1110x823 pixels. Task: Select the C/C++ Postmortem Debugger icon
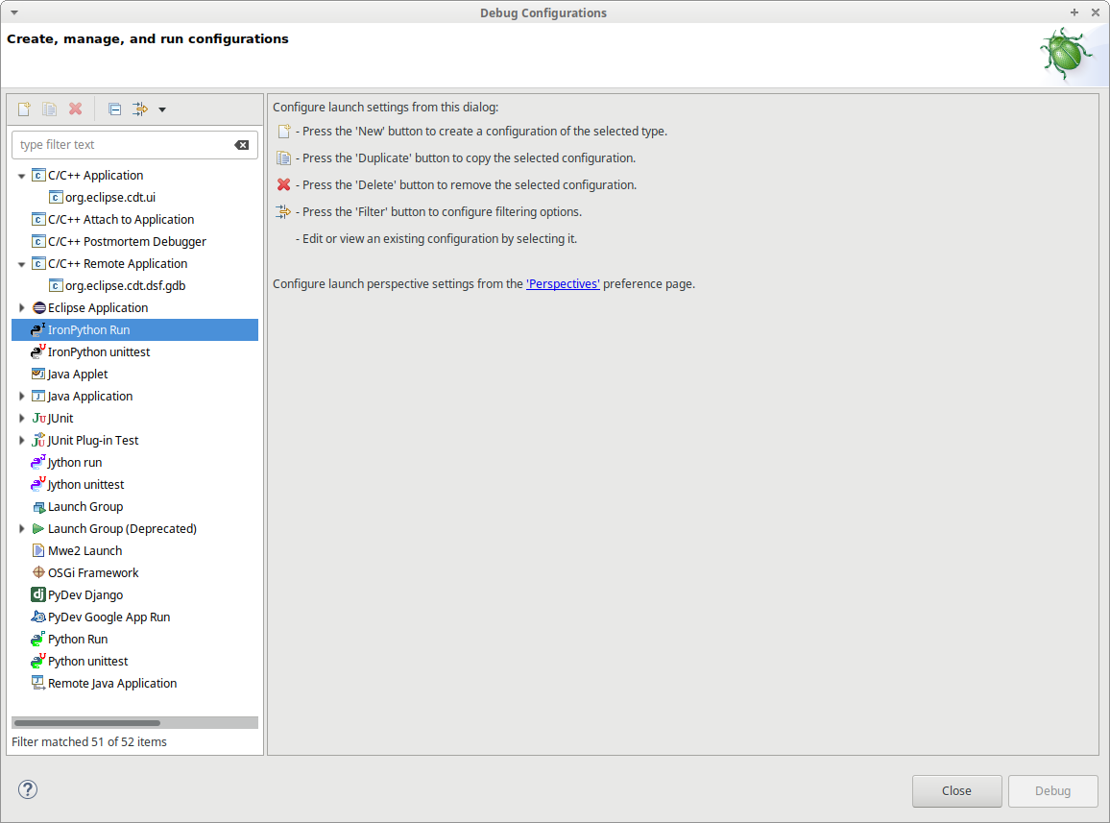[39, 241]
